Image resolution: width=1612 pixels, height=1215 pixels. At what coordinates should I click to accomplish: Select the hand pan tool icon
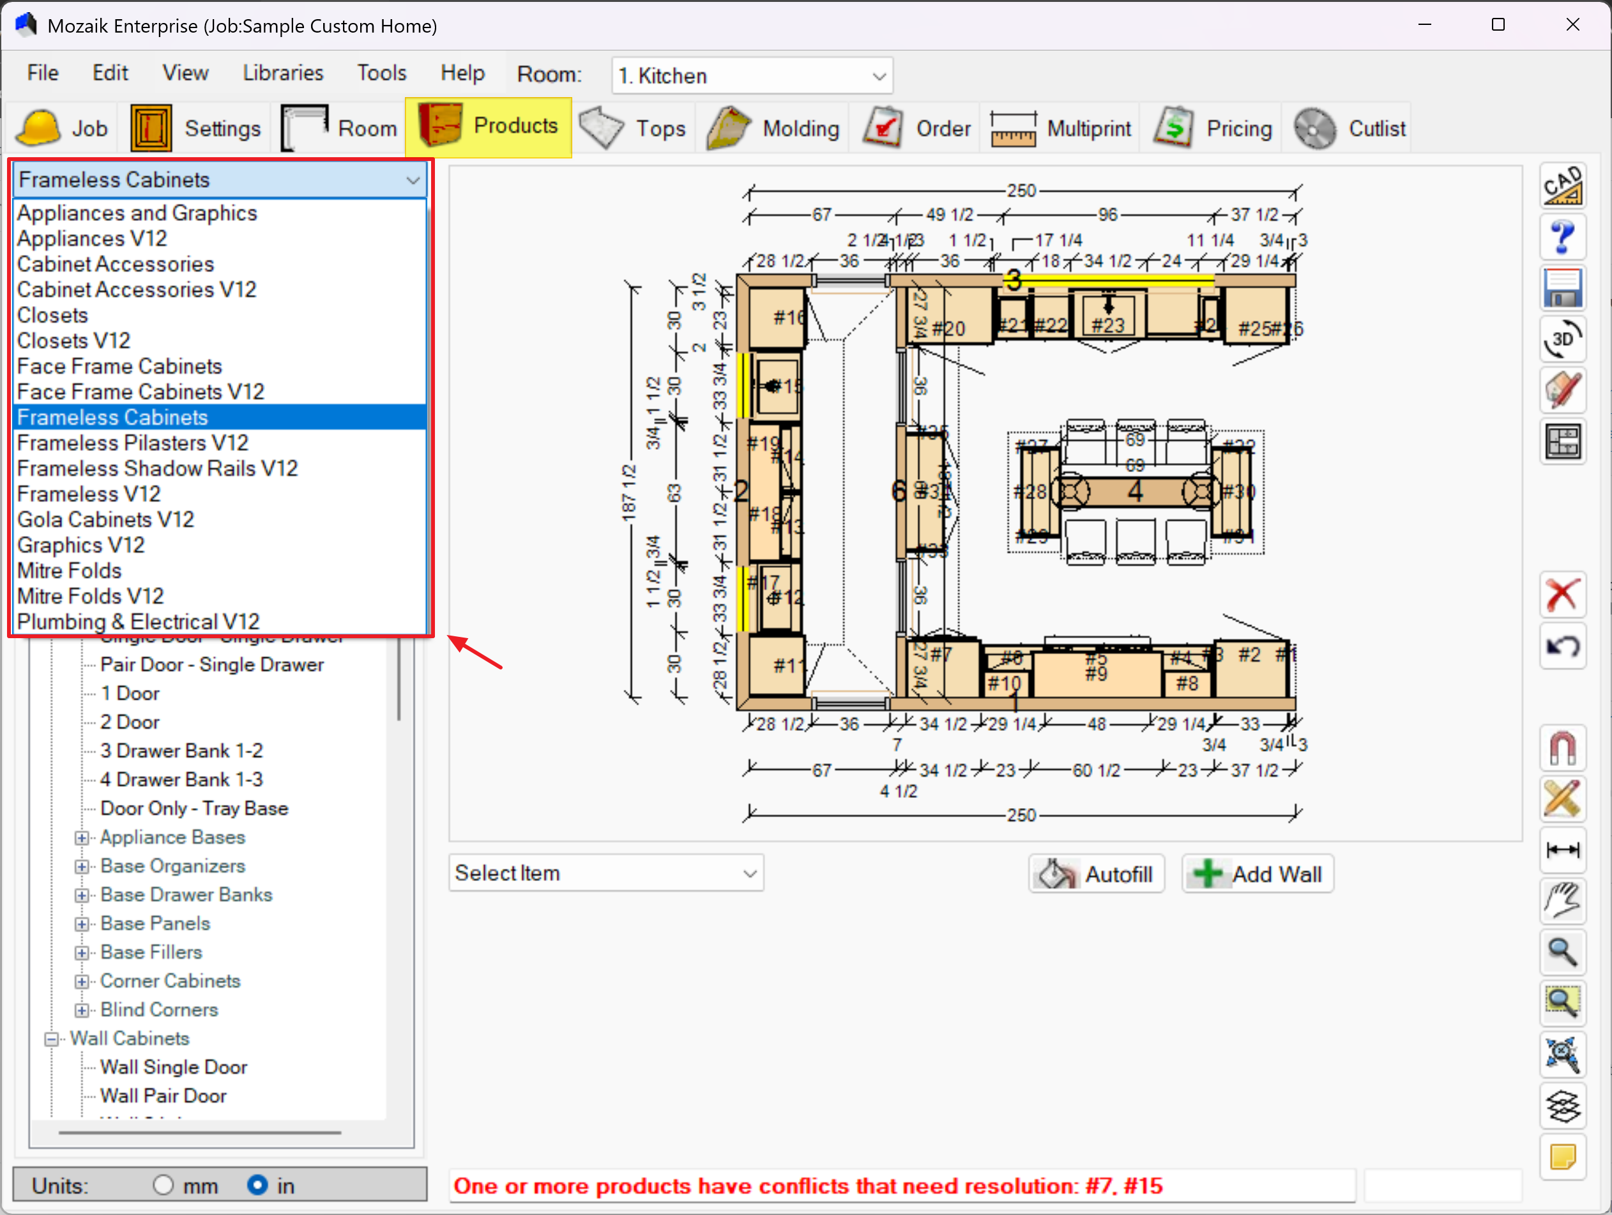point(1562,901)
